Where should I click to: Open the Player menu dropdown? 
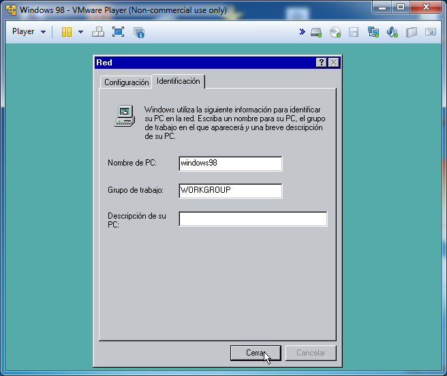[29, 32]
